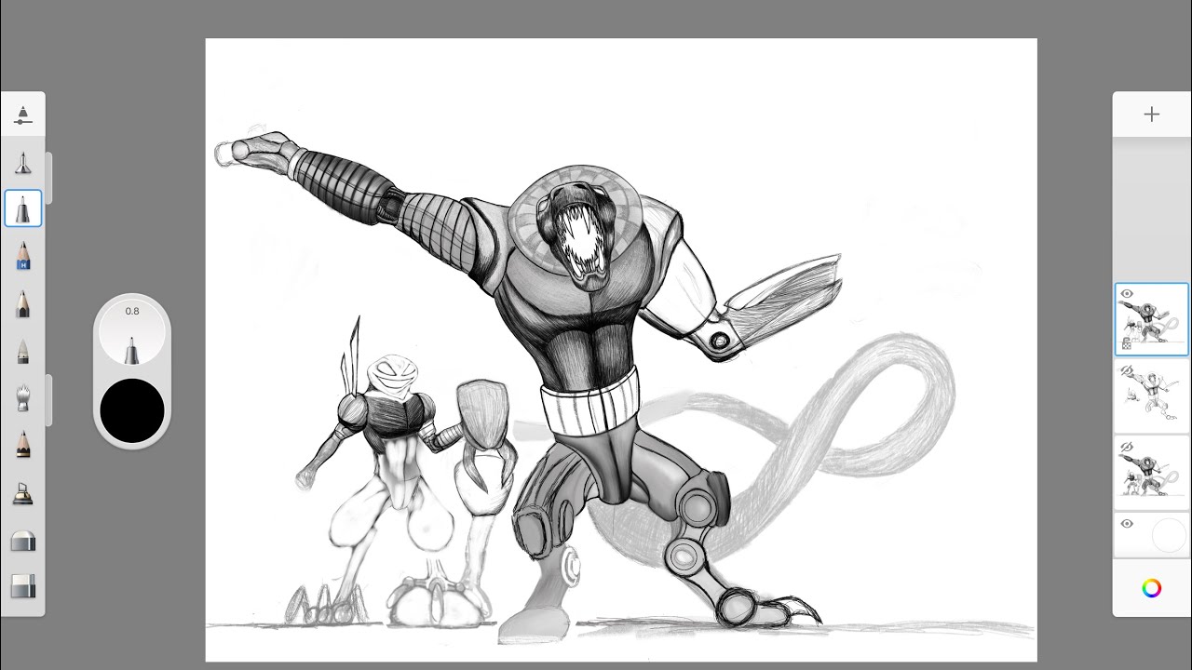Open the black color puck
The width and height of the screenshot is (1192, 670).
(132, 409)
